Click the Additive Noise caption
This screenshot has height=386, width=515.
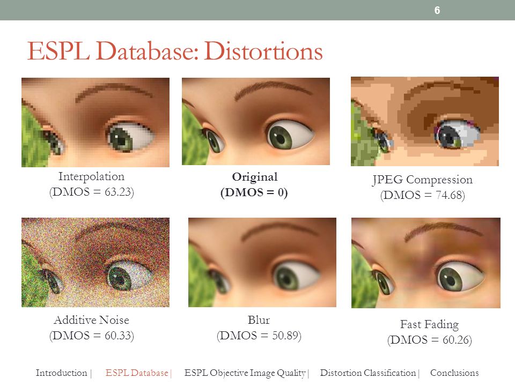click(x=91, y=320)
